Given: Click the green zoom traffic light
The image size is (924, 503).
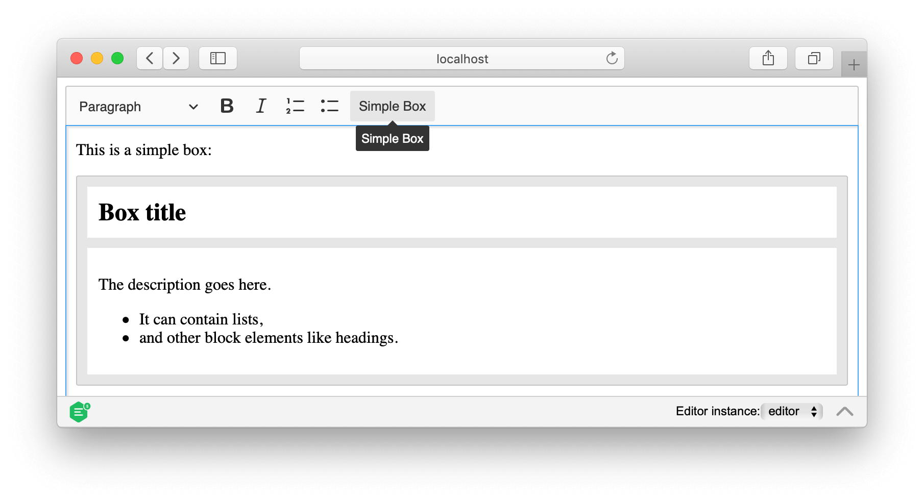Looking at the screenshot, I should [117, 58].
